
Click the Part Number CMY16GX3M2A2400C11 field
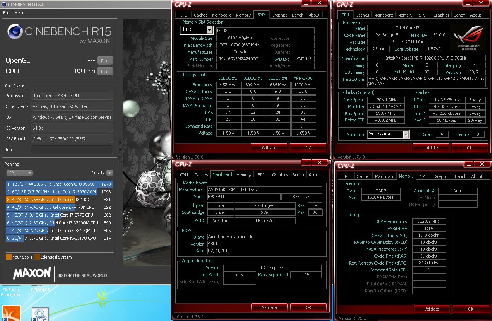[x=241, y=59]
